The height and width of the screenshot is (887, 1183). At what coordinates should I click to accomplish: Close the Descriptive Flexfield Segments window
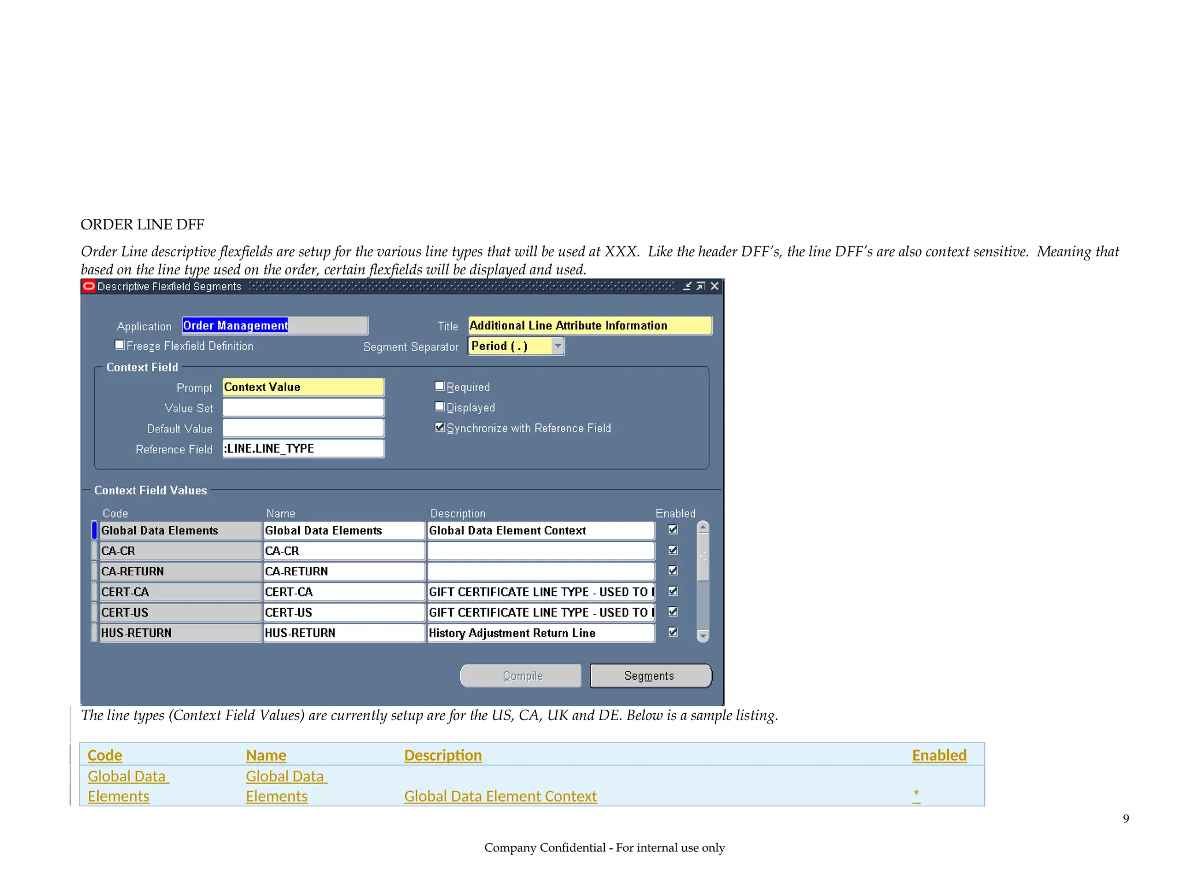click(715, 286)
